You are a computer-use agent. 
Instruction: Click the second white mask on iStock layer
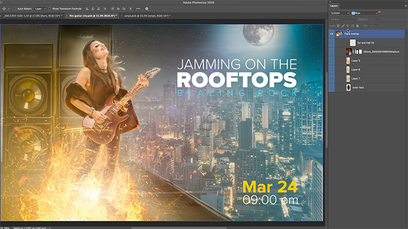(360, 52)
